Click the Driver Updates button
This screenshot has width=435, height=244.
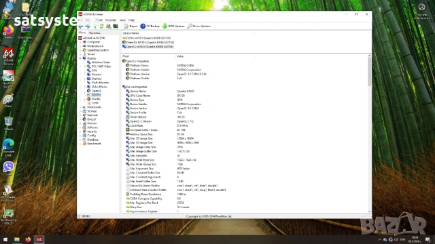(x=199, y=26)
